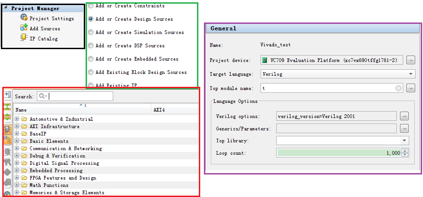Open the Top library dropdown
Screen dimensions: 423x197
coord(405,141)
